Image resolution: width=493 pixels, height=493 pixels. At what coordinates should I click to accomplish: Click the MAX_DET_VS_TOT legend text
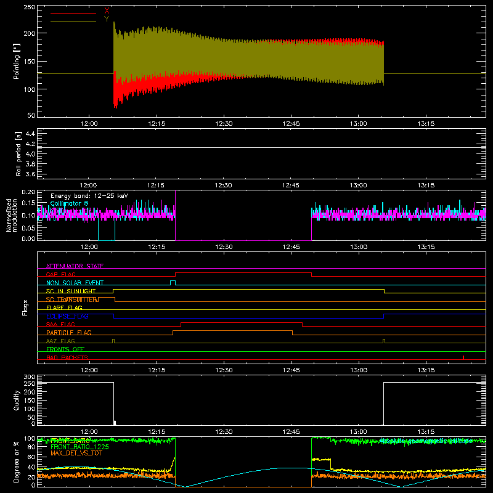(x=76, y=453)
